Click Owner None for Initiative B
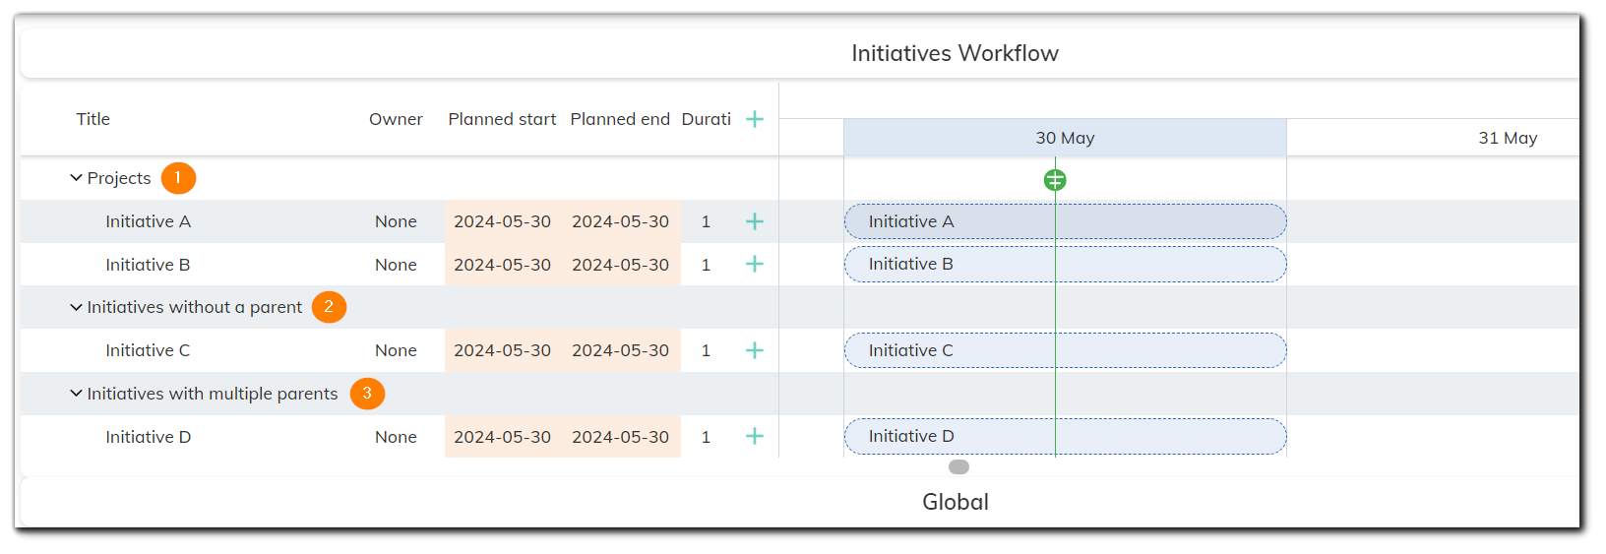The height and width of the screenshot is (554, 1606). click(396, 265)
